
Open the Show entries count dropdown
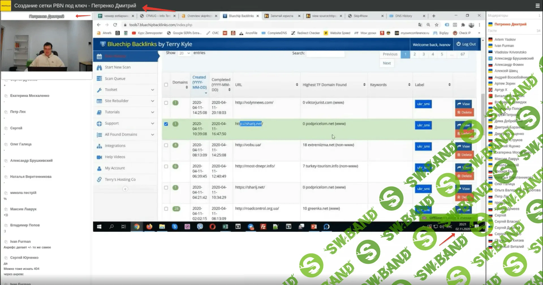point(184,53)
